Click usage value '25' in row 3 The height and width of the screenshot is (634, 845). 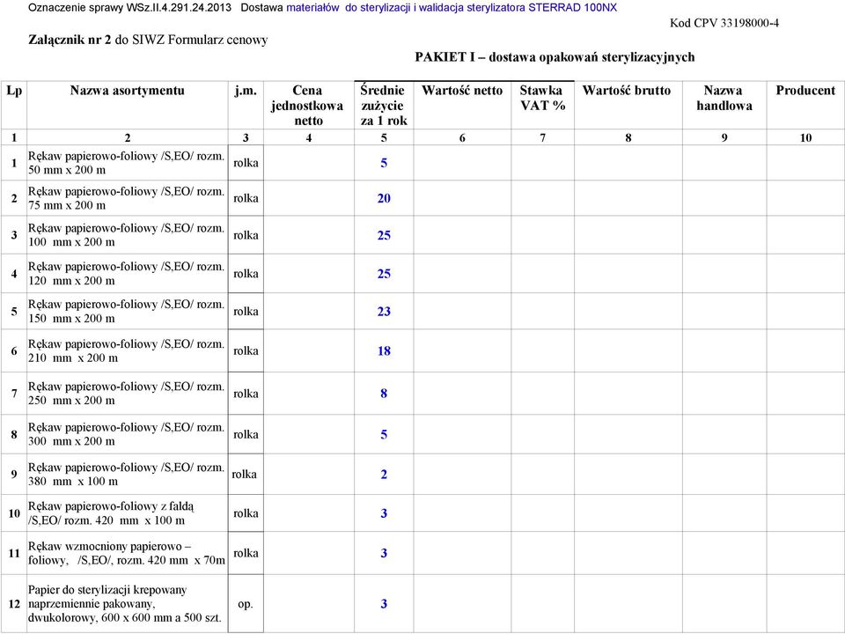point(384,235)
